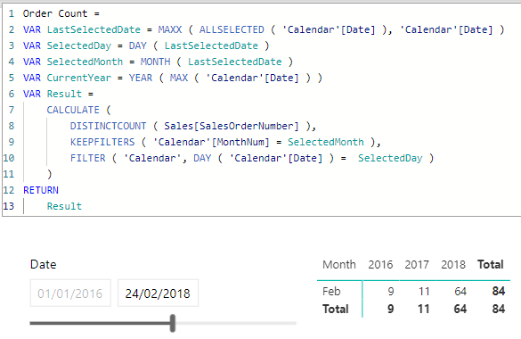Click the Feb 2017 value 11
This screenshot has width=521, height=339.
pos(424,292)
